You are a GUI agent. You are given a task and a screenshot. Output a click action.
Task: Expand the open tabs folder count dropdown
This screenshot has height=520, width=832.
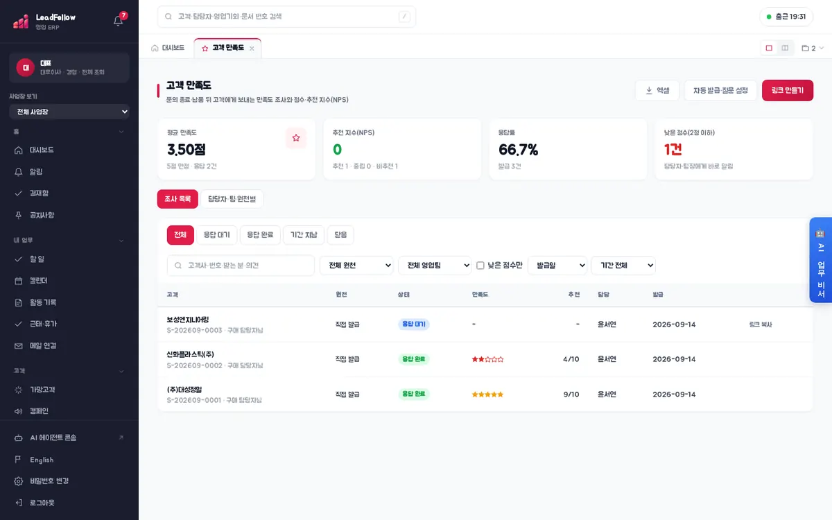(813, 49)
